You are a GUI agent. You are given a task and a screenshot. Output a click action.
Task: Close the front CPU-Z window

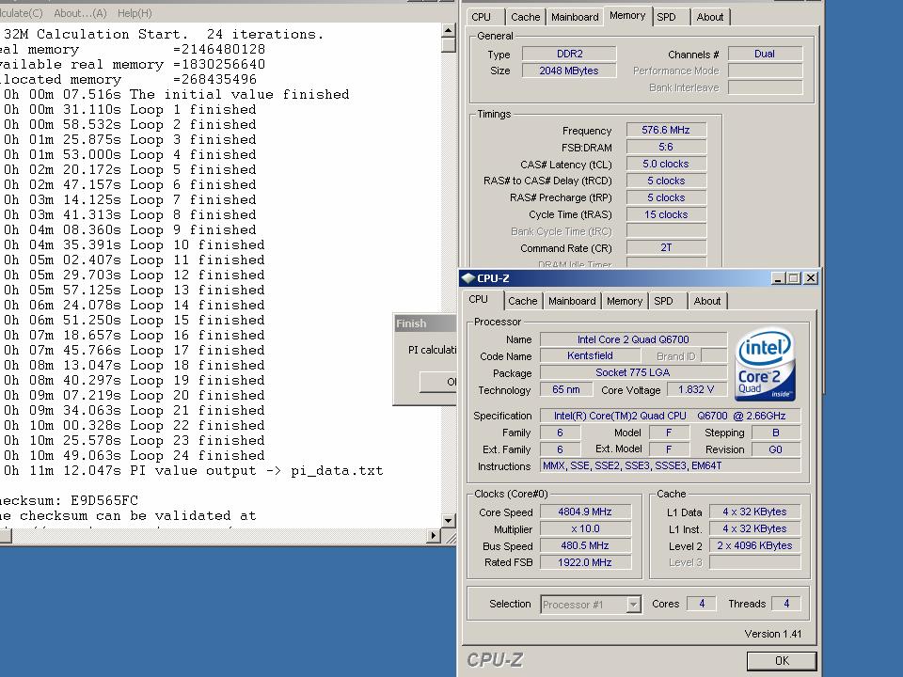810,278
